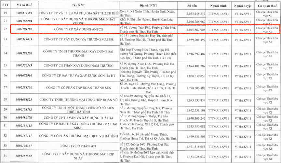Click 'CÔNG TY CP VẬT LIỆU VÀ PHỤ GIA SẮT THẠCH KHÊ'
The image size is (281, 163).
(78, 13)
